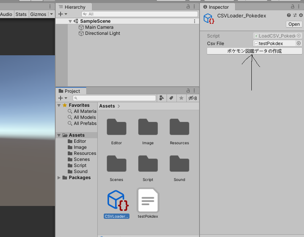
Task: Select Image folder in Project tree
Action: point(77,147)
